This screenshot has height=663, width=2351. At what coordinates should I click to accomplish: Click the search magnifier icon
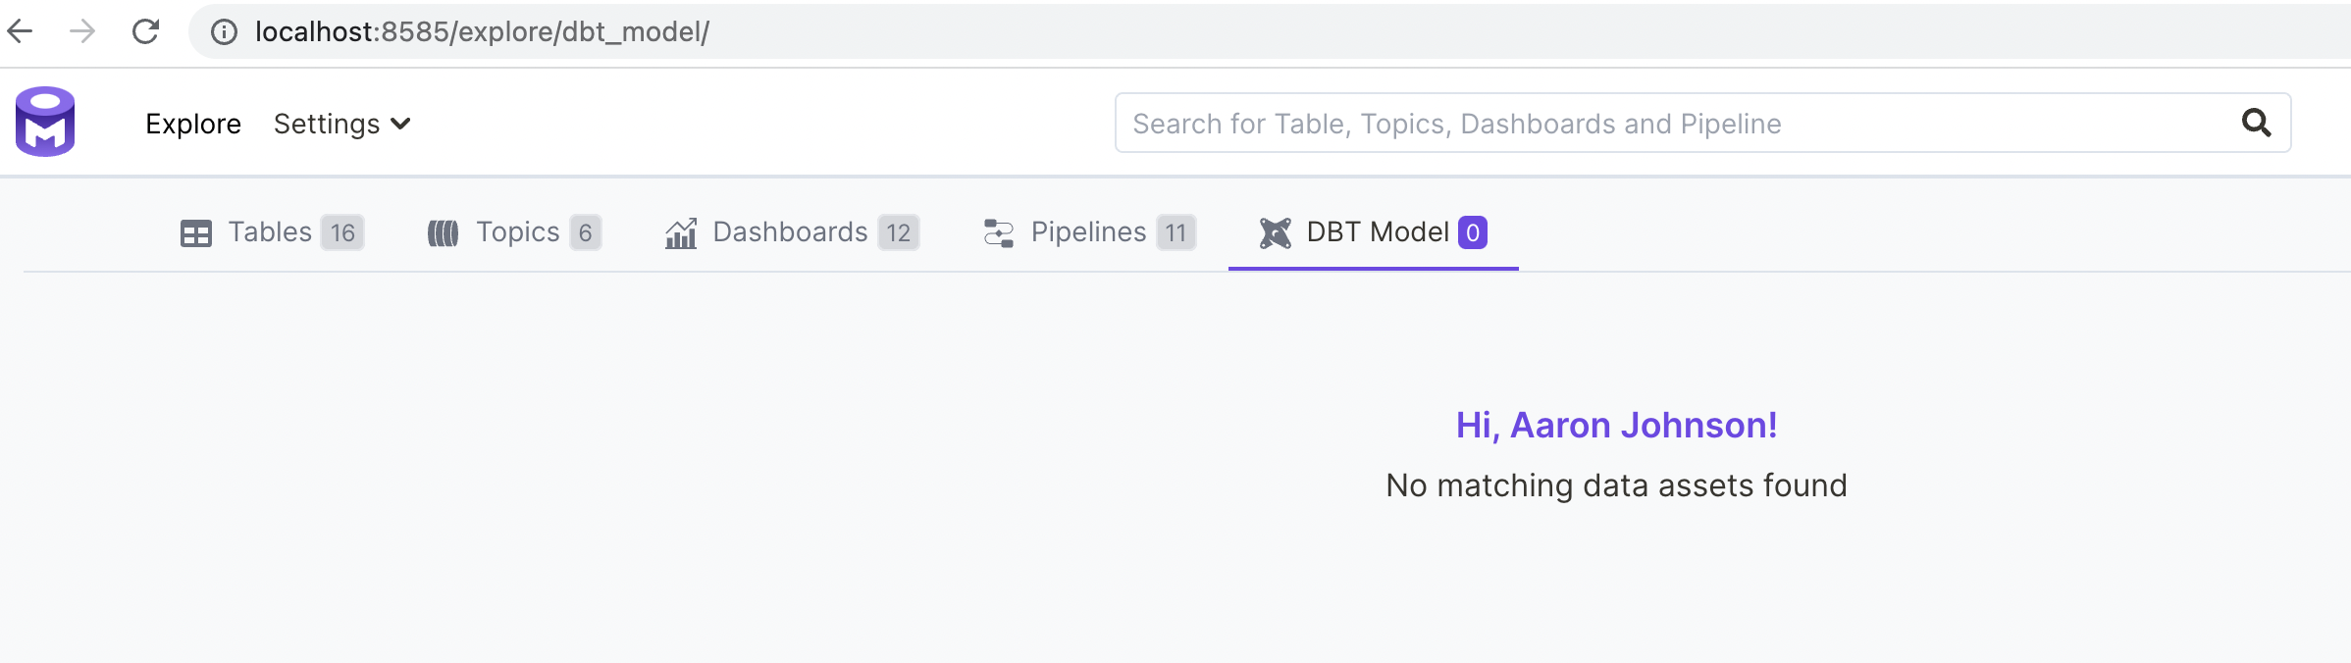point(2257,123)
